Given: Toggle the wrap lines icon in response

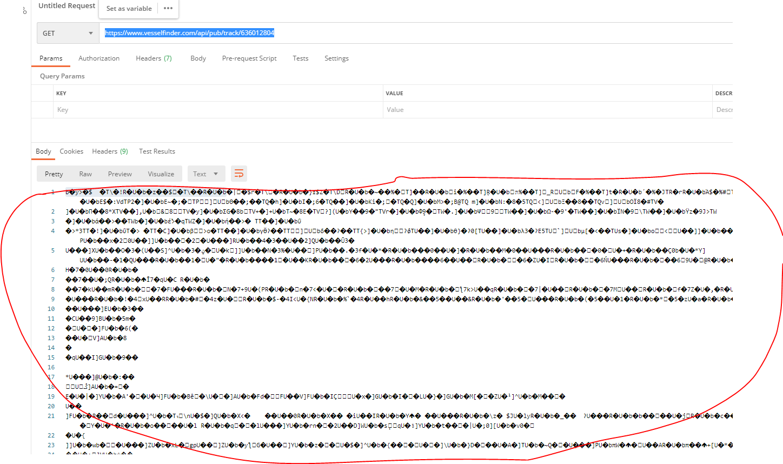Looking at the screenshot, I should [x=239, y=174].
